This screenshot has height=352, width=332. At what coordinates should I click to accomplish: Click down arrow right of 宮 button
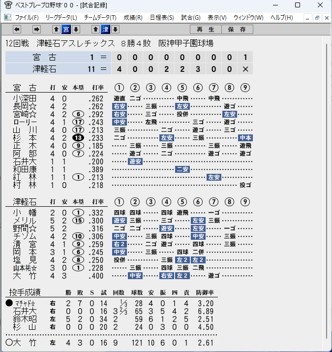pos(76,30)
